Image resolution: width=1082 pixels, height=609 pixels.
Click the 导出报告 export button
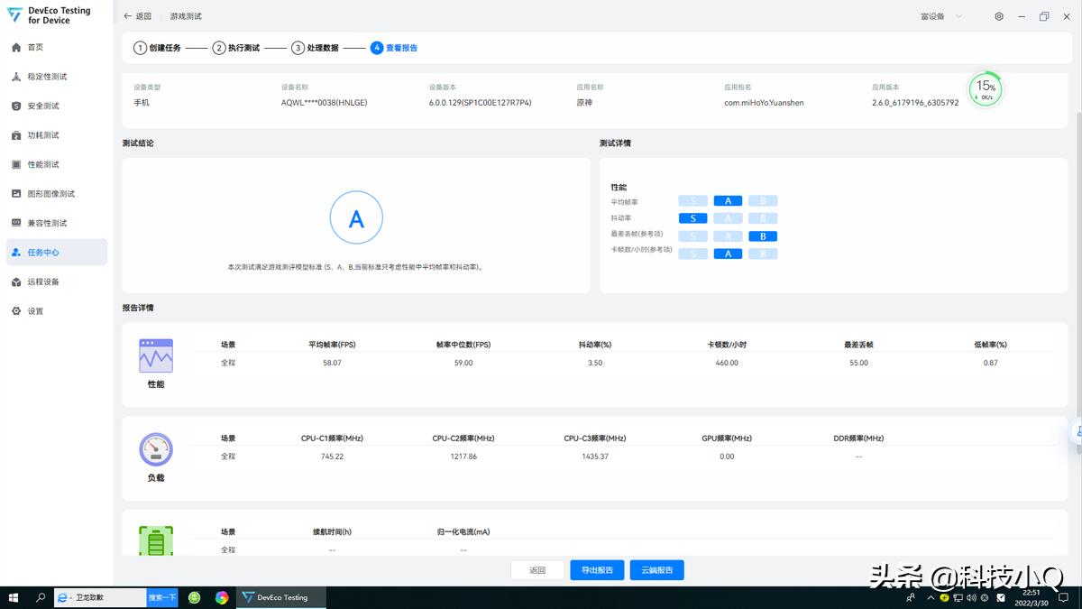click(597, 569)
